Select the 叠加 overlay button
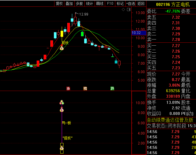Screen dimensions: 196x155 tap(69, 4)
